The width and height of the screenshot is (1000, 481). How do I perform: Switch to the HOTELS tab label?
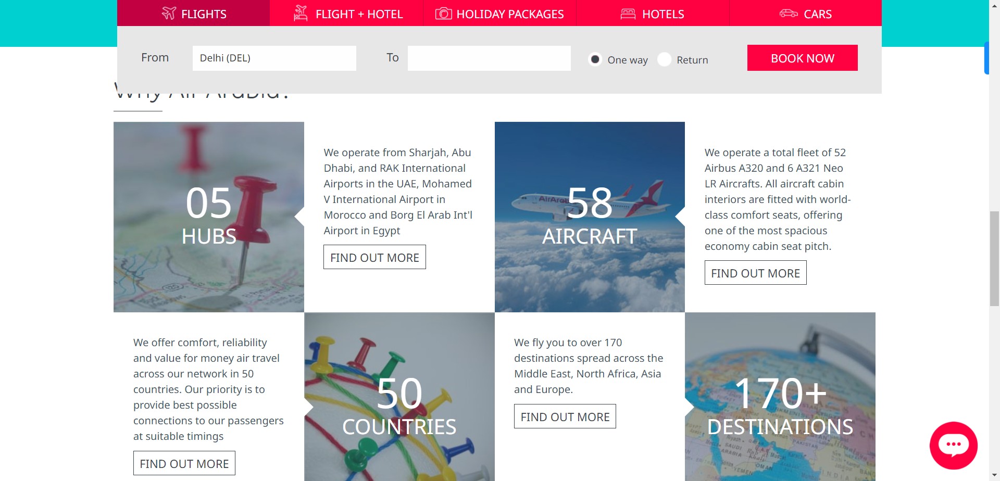point(663,14)
